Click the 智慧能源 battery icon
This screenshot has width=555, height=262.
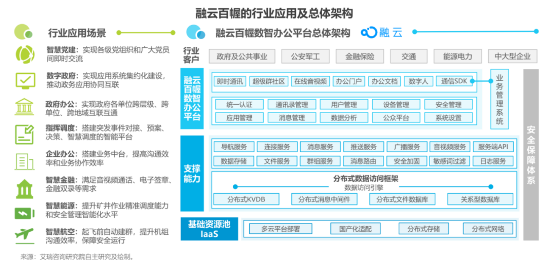tap(25, 213)
